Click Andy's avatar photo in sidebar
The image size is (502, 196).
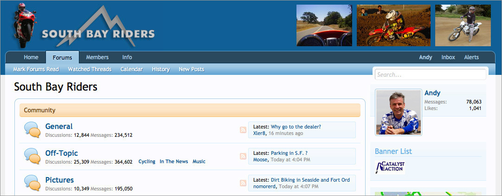point(399,112)
